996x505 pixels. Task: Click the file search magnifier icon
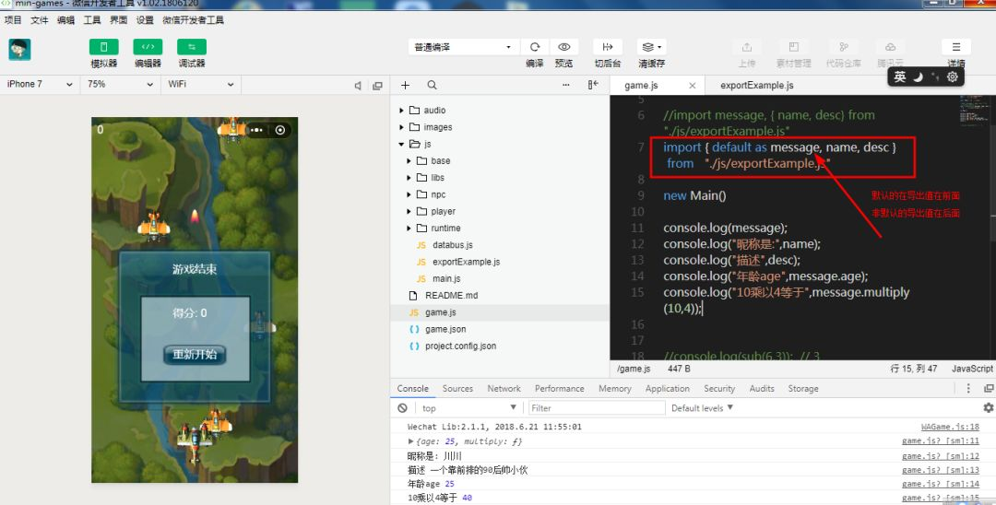coord(432,85)
